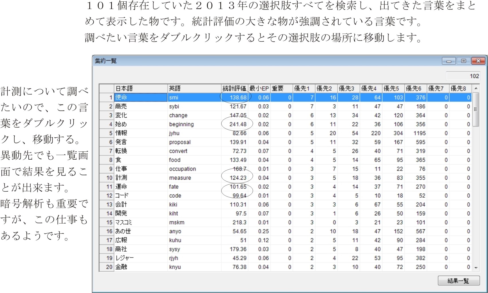Maximize the 集約一覧 window
This screenshot has height=293, width=488.
463,61
